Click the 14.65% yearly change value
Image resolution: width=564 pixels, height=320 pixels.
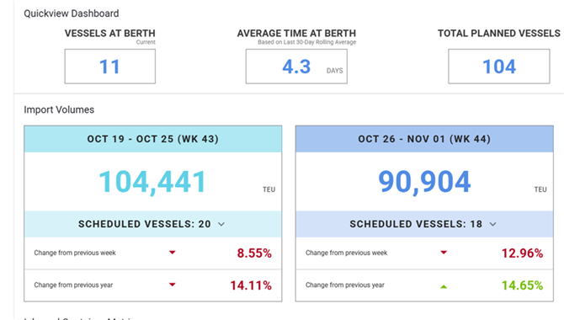tap(522, 285)
